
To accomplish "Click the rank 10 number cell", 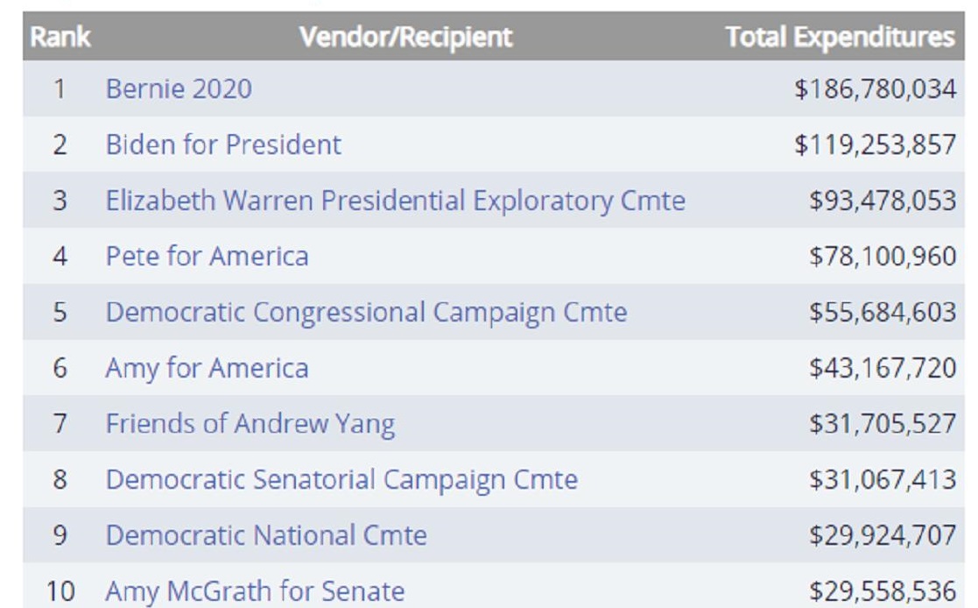I will coord(60,591).
